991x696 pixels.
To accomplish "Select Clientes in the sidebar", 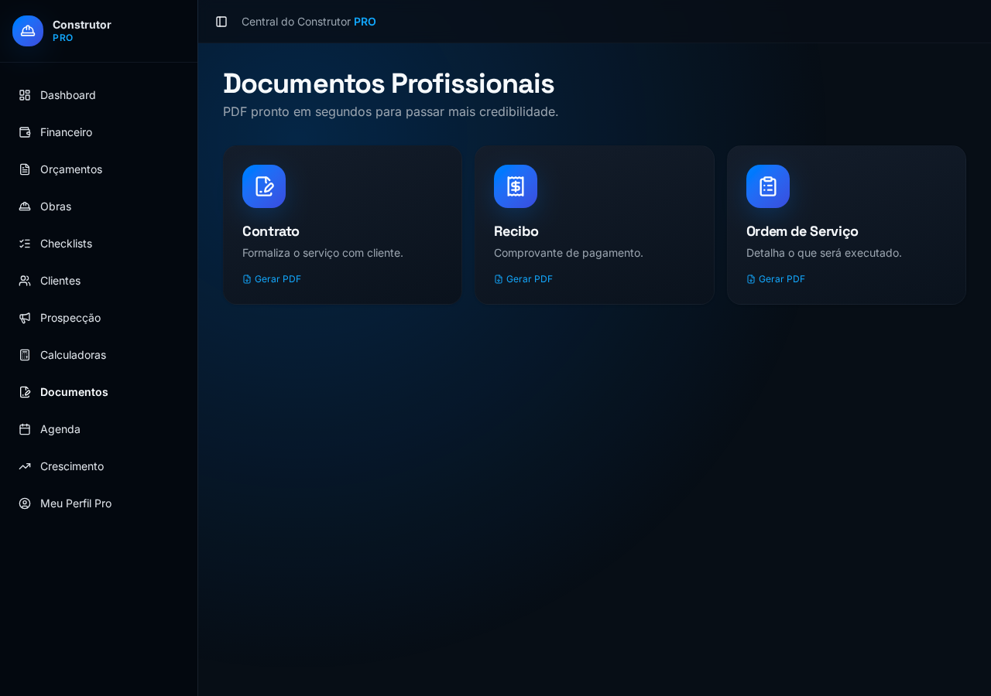I will pyautogui.click(x=98, y=281).
